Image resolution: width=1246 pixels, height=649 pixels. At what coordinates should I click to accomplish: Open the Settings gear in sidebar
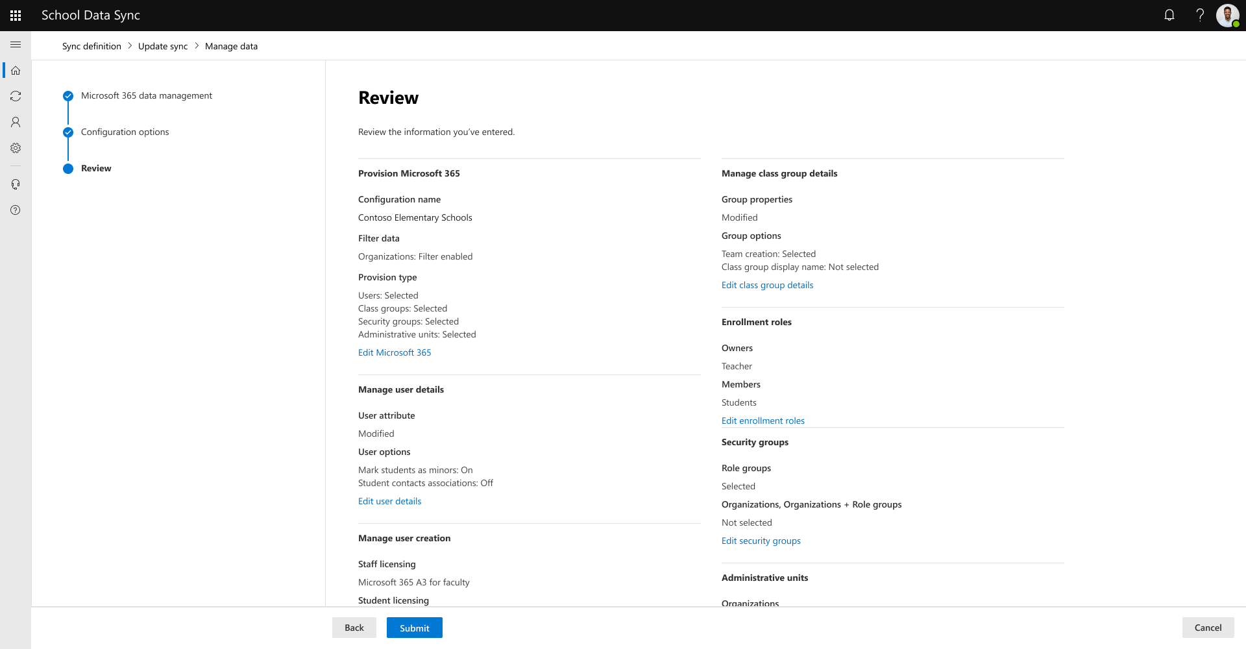pyautogui.click(x=16, y=148)
